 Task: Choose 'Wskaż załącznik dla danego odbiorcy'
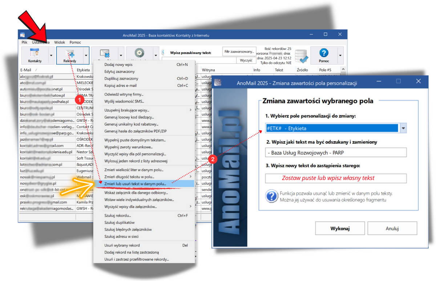[x=145, y=193]
